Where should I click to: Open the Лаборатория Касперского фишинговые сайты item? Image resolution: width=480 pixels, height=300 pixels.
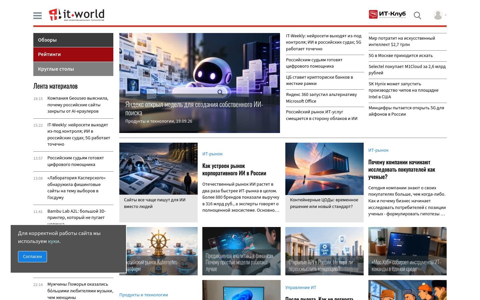(x=76, y=188)
